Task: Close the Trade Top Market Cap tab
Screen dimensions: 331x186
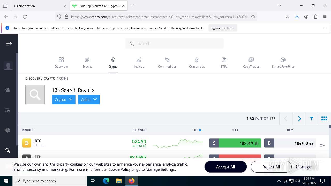Action: coord(123,6)
